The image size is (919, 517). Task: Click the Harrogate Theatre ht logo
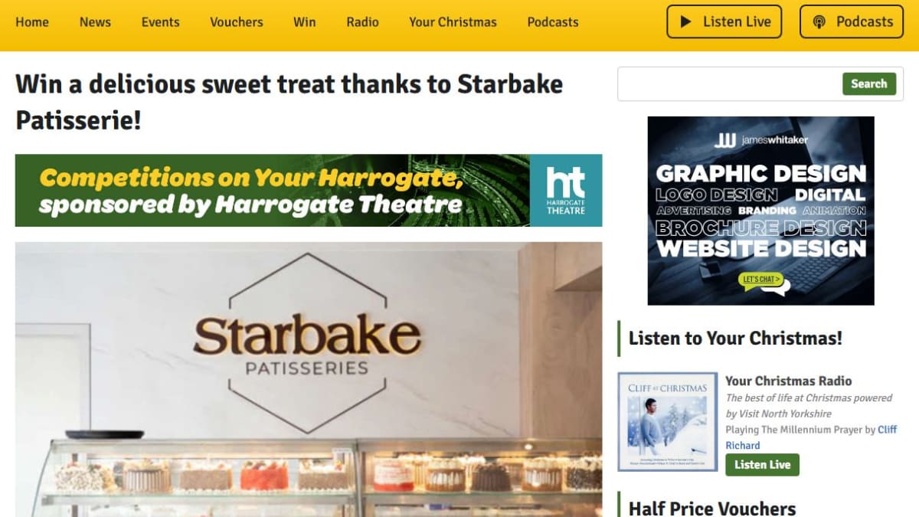tap(566, 191)
